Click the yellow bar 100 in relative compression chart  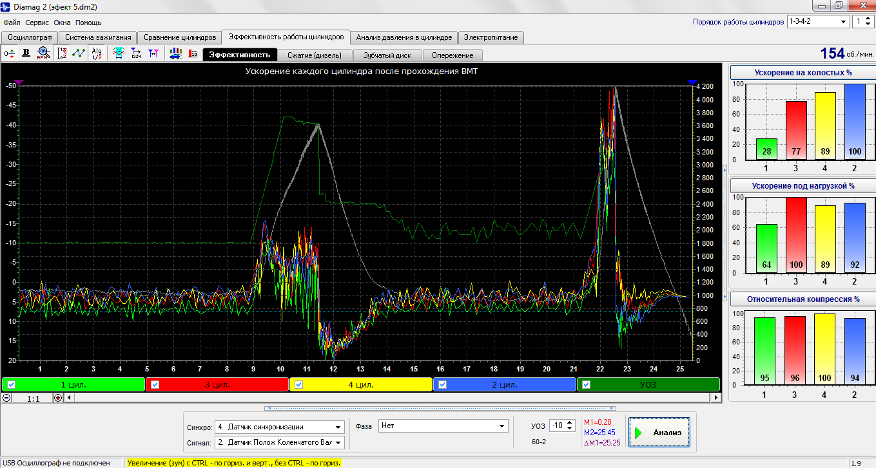tap(826, 350)
